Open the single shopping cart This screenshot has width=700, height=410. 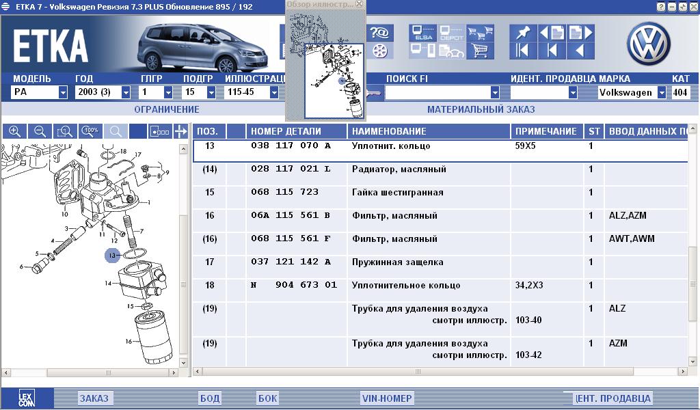480,51
